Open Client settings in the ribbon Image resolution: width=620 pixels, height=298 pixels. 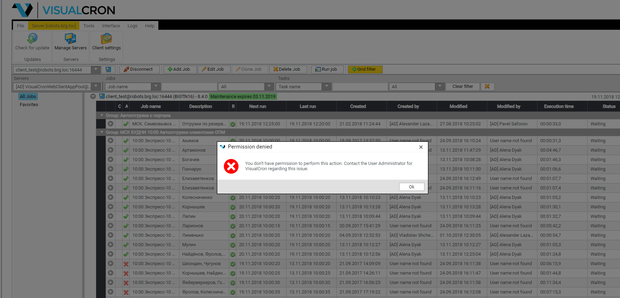point(106,39)
